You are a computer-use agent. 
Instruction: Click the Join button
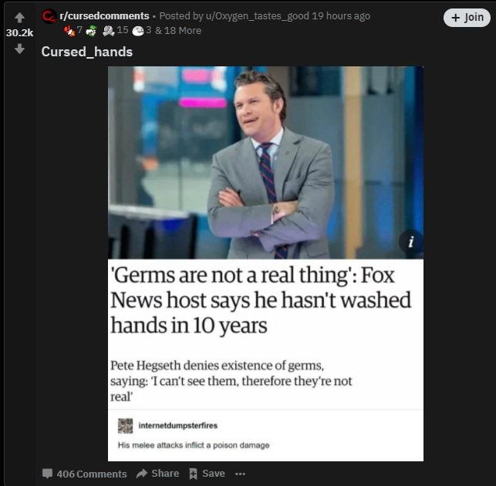[x=467, y=18]
